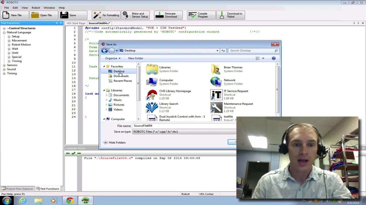Click the green check in Compiler Errors
This screenshot has height=205, width=366.
pyautogui.click(x=73, y=153)
